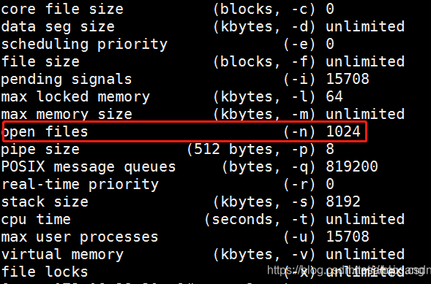431x284 pixels.
Task: Click the 'max memory size' label
Action: point(67,115)
